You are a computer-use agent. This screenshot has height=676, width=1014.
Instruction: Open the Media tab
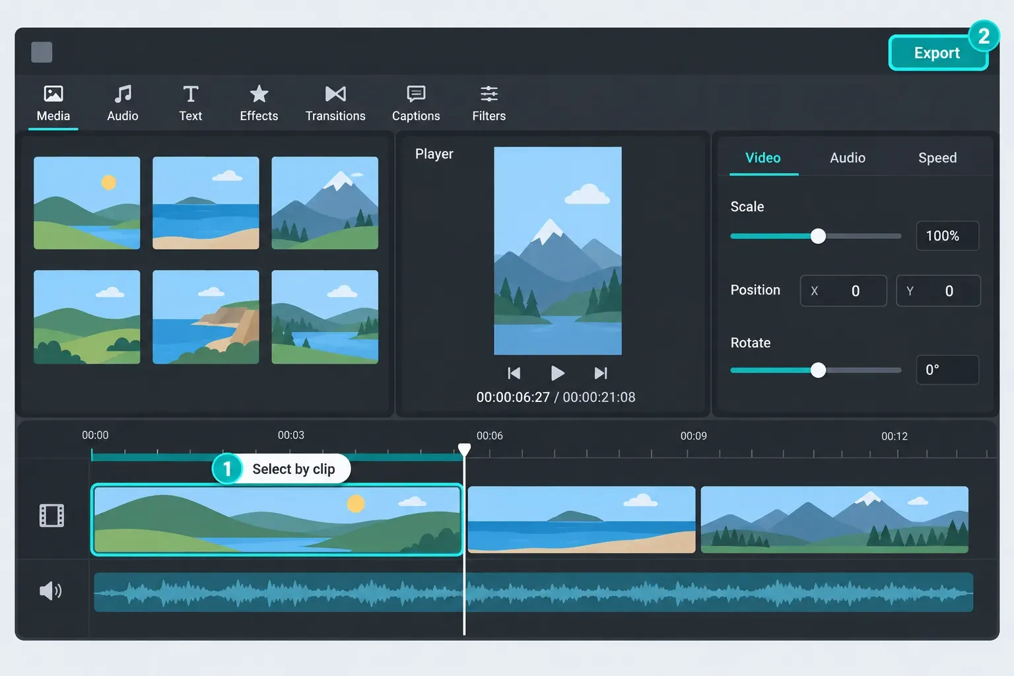pos(53,104)
